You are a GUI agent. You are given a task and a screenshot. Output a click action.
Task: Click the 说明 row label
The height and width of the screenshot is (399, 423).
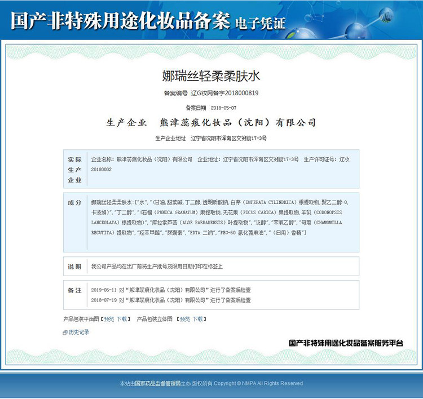[x=74, y=267]
